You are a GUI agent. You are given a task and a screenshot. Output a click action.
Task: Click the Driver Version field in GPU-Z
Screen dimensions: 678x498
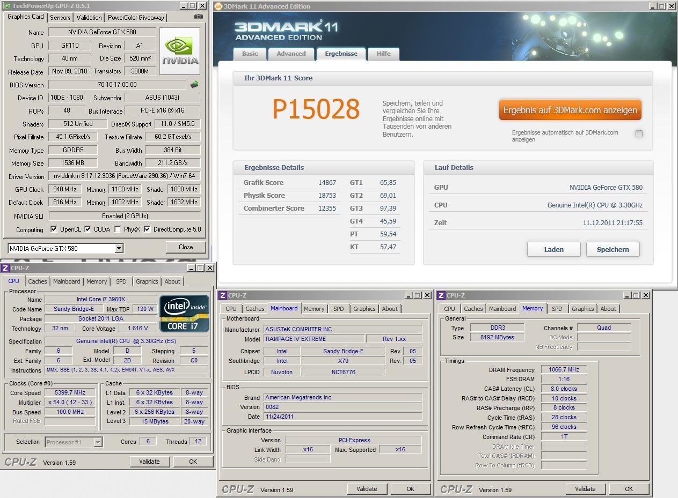point(125,176)
